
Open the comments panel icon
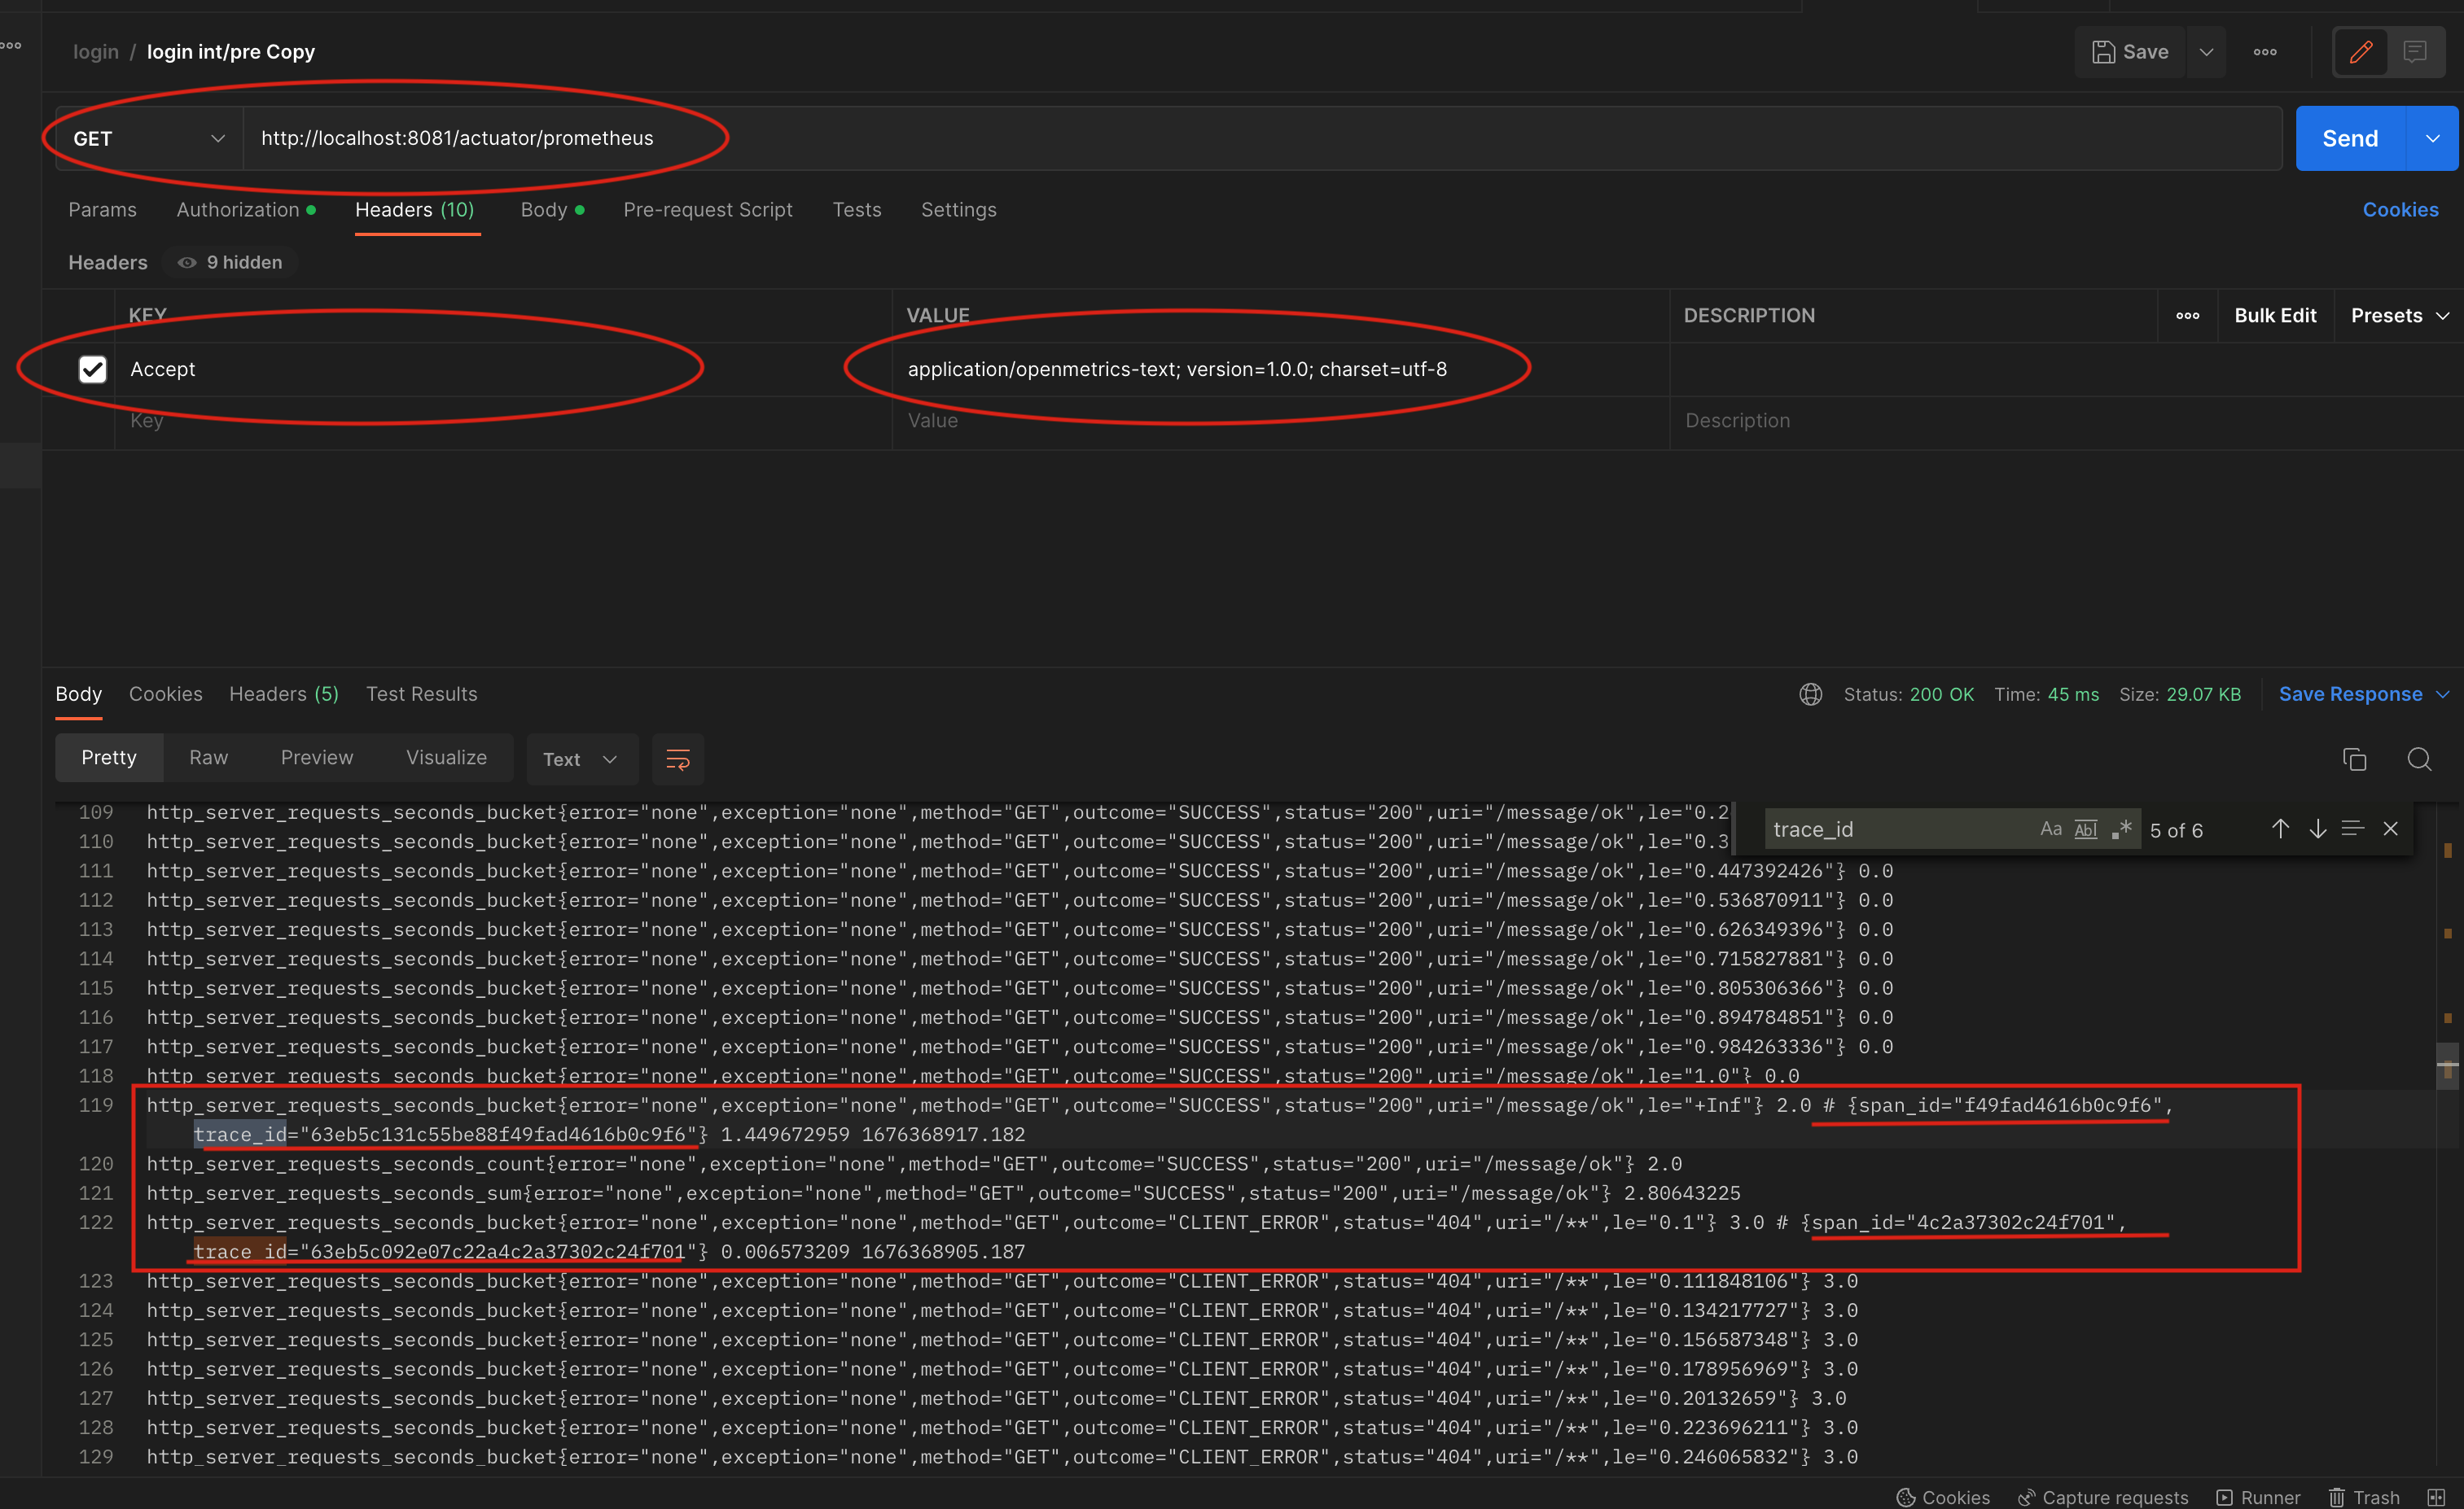2415,52
